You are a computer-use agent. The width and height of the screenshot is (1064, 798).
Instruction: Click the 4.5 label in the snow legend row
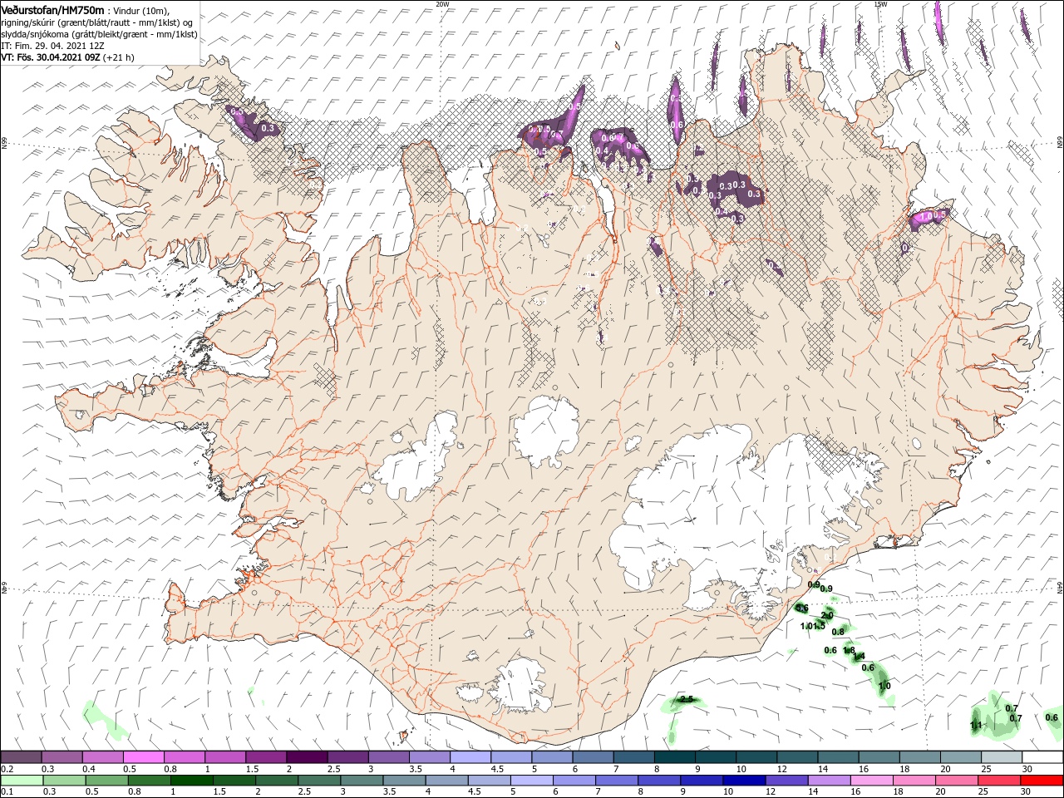(x=497, y=770)
